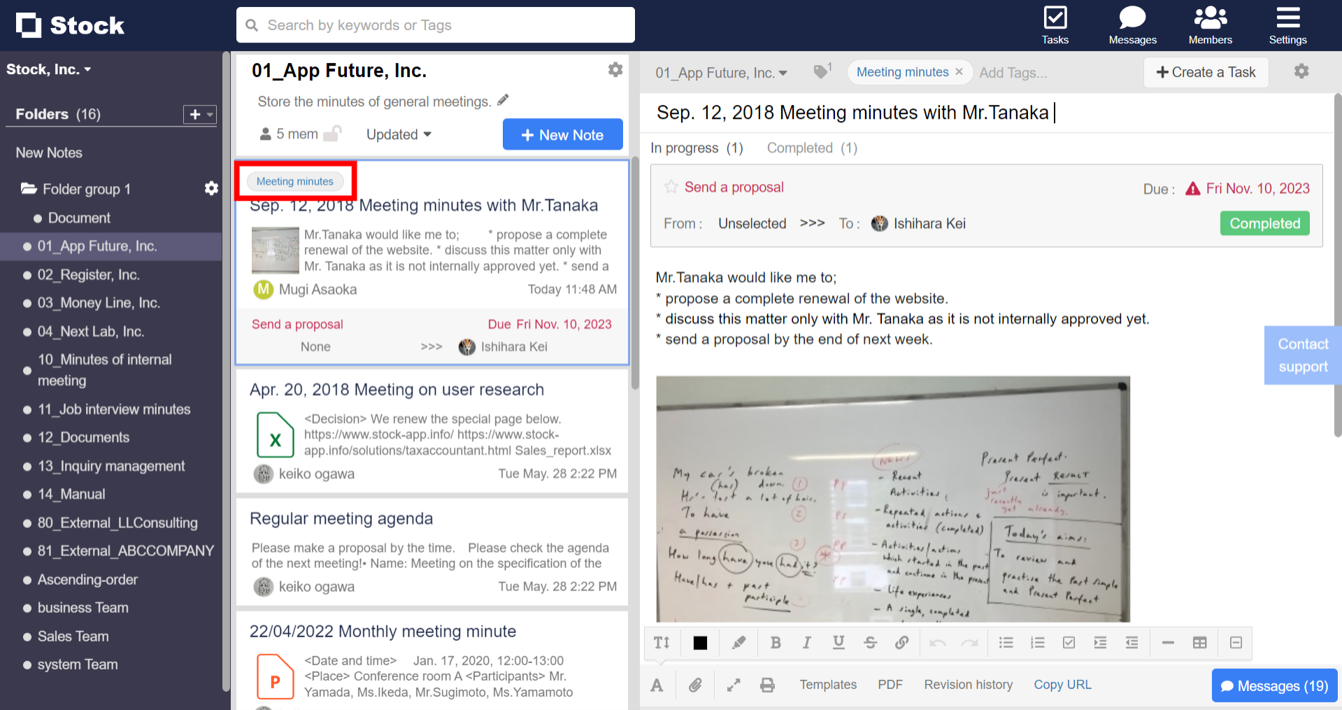Select the highlighter pen tool
The height and width of the screenshot is (710, 1342).
click(x=738, y=642)
